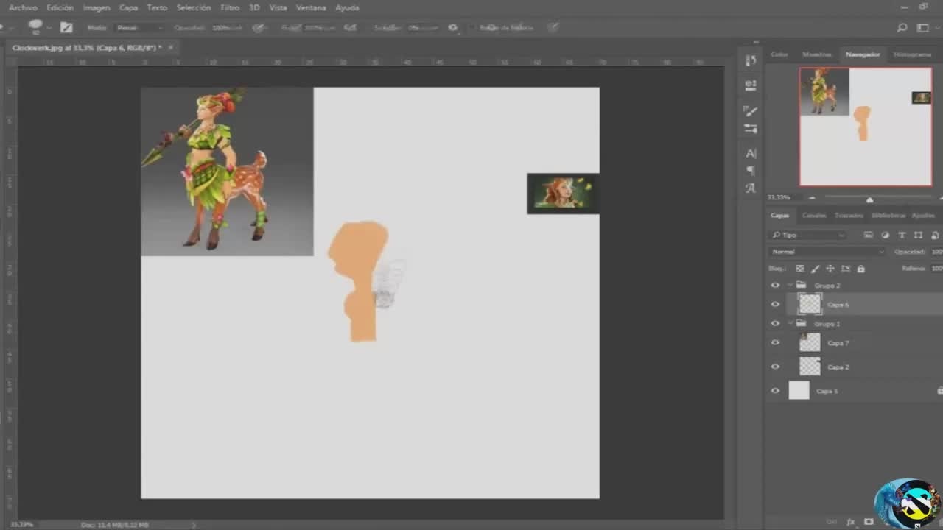Click the layer fx styles button
The image size is (943, 530).
tap(851, 522)
